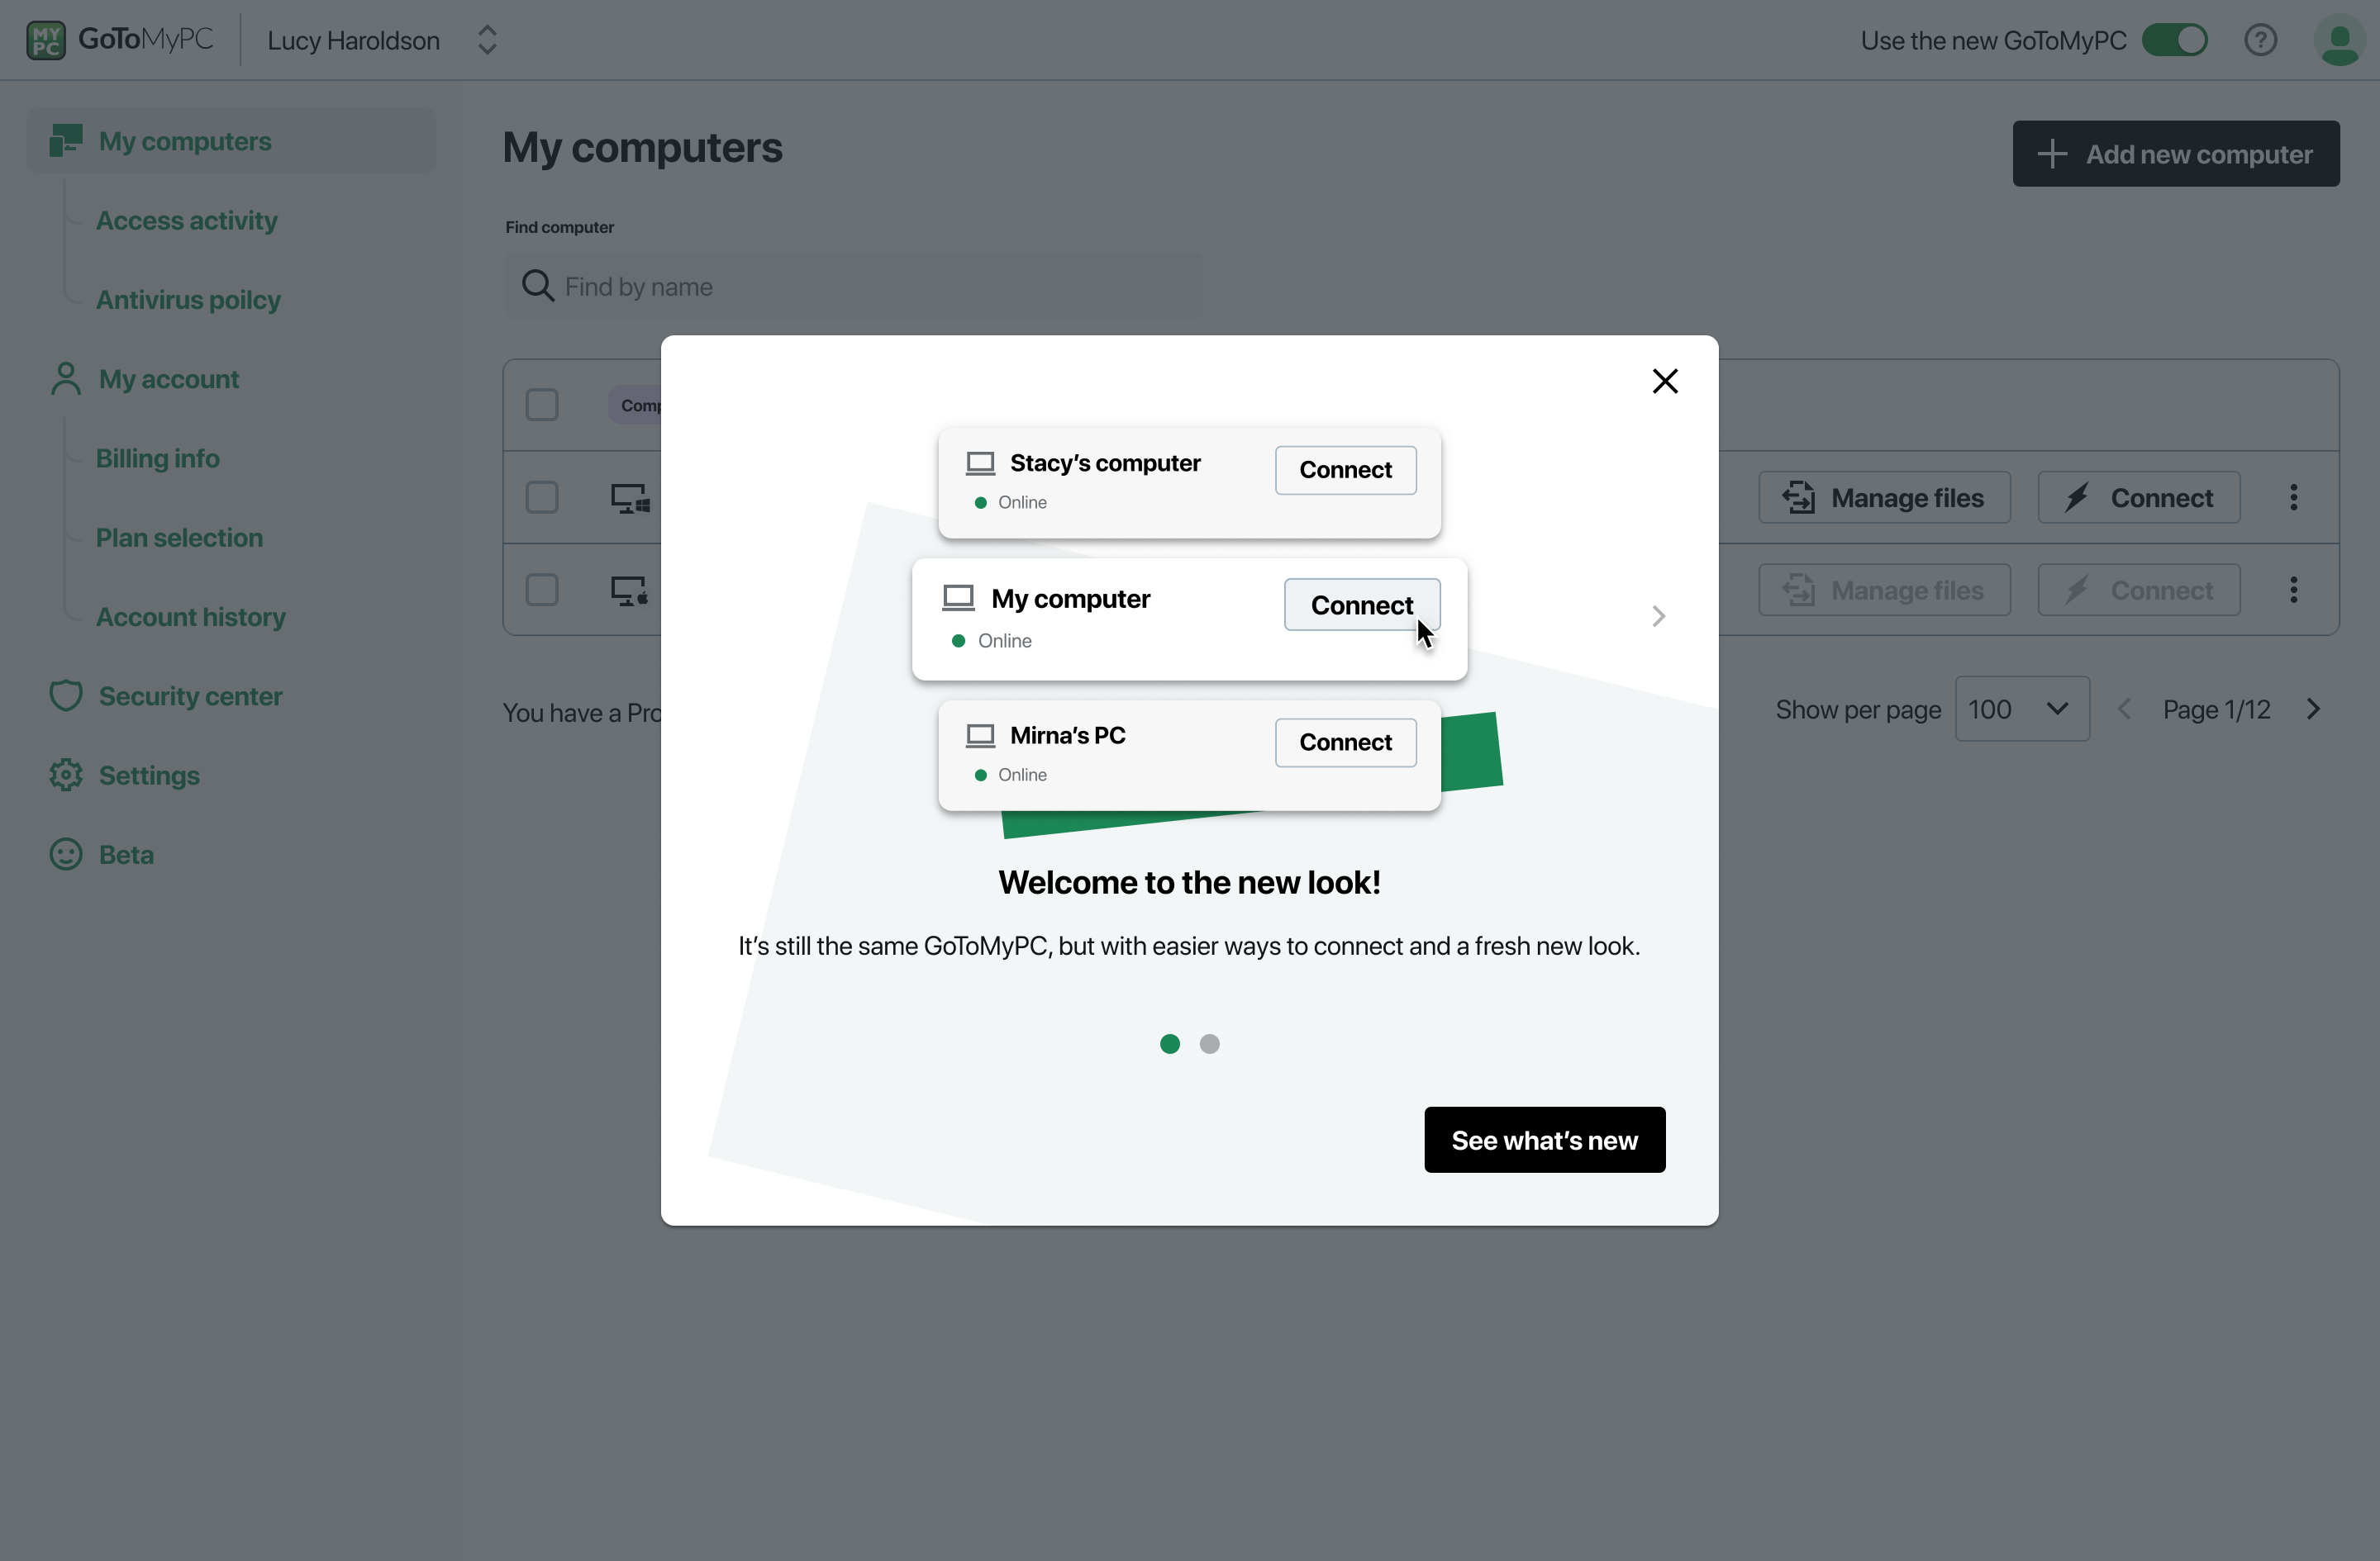Select the second carousel dot indicator
This screenshot has height=1561, width=2380.
pos(1210,1043)
